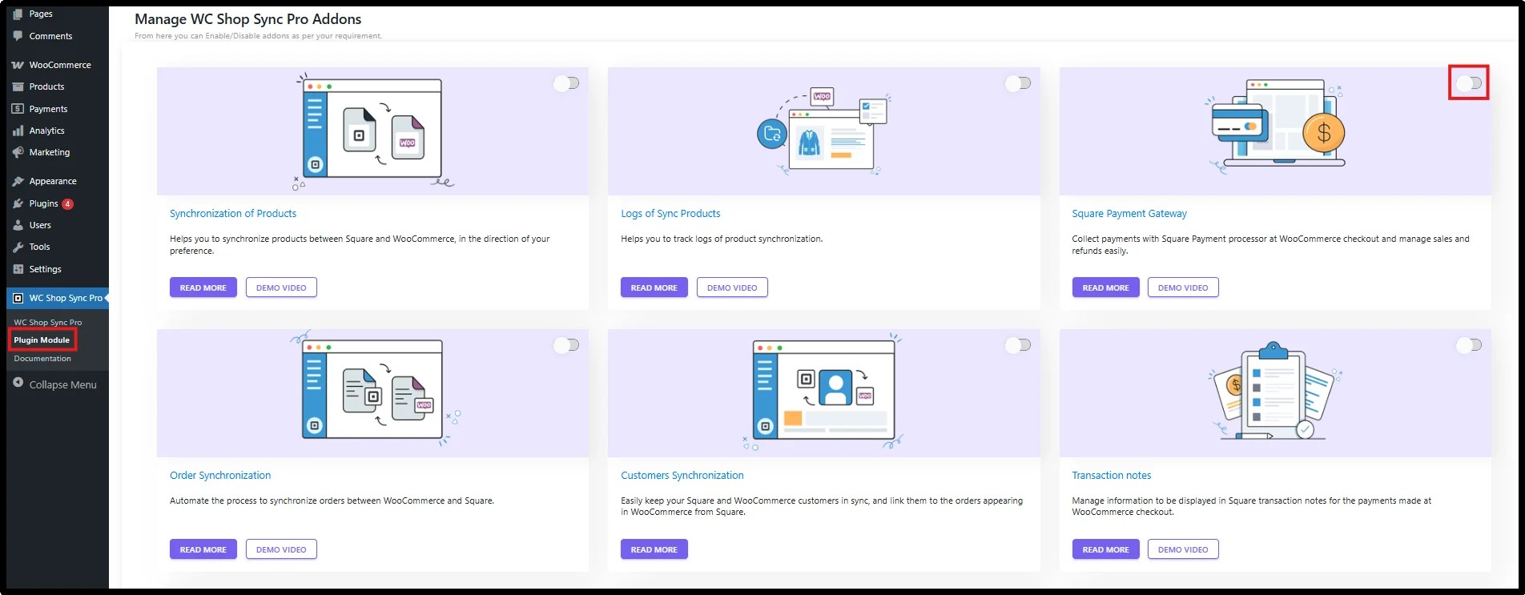1525x595 pixels.
Task: Enable the Square Payment Gateway toggle
Action: click(1469, 83)
